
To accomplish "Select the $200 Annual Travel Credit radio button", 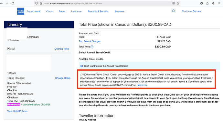I will (x=81, y=75).
